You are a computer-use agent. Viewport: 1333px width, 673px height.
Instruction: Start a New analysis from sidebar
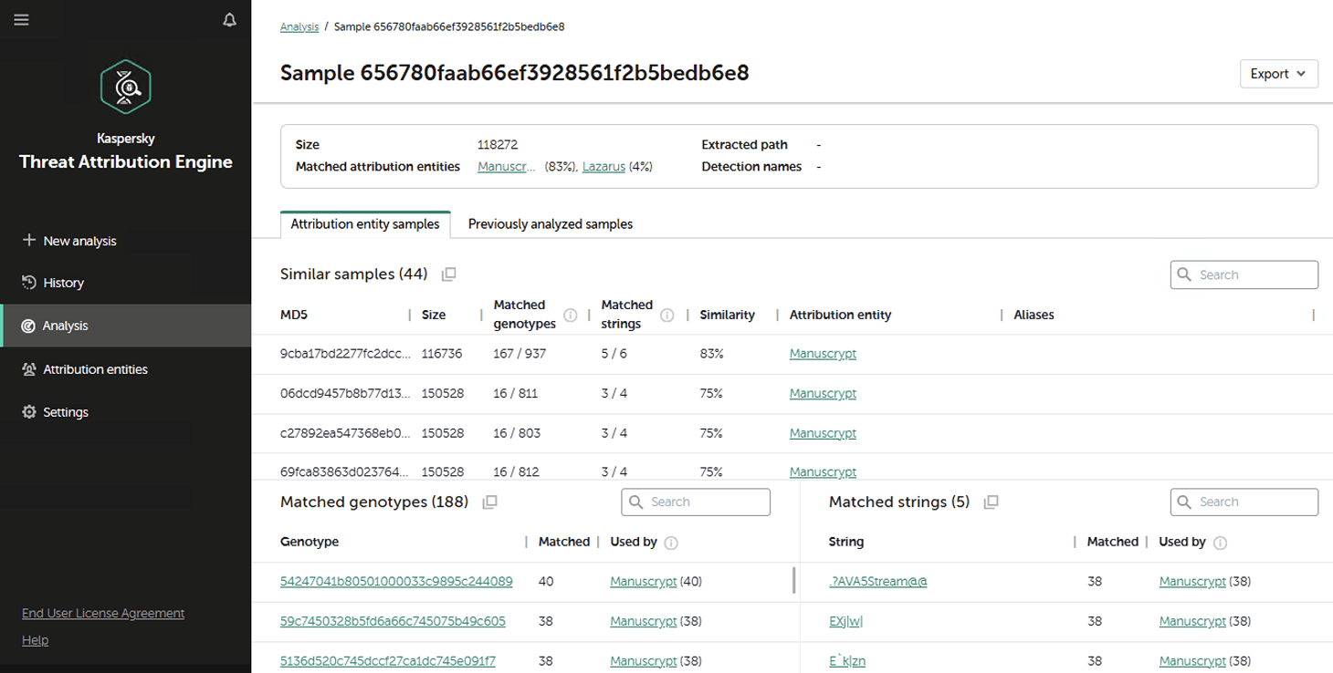point(79,241)
